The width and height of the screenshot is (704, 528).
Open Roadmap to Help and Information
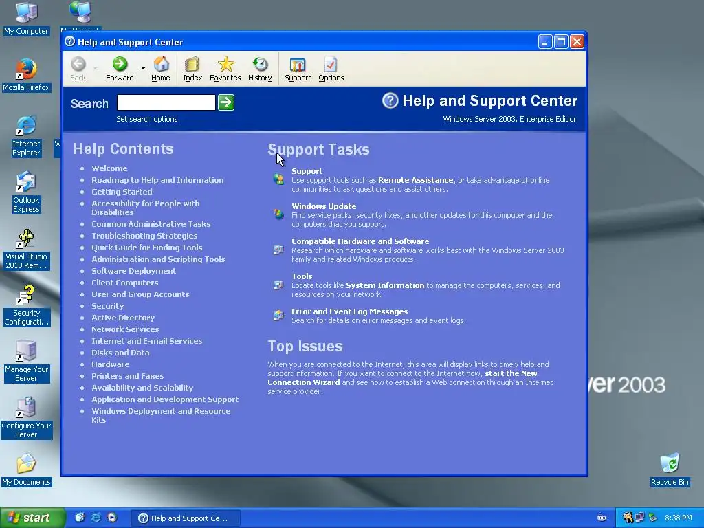(157, 180)
